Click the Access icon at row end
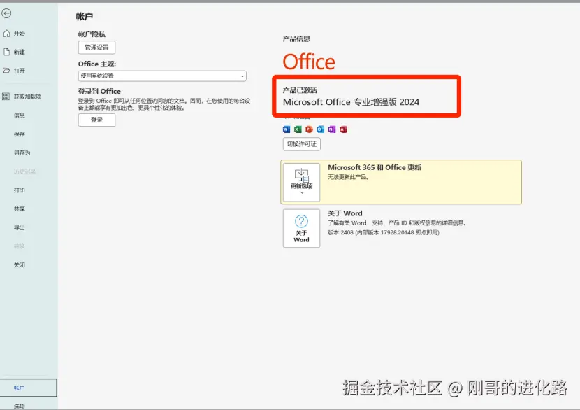The height and width of the screenshot is (410, 580). [x=343, y=129]
